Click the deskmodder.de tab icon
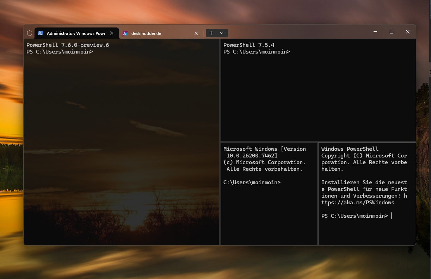Viewport: 431px width, 279px height. 125,33
